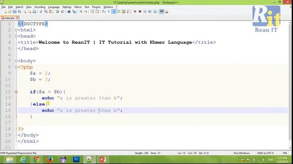Viewport: 293px width, 164px height.
Task: Open Firefox from the taskbar
Action: [x=50, y=159]
